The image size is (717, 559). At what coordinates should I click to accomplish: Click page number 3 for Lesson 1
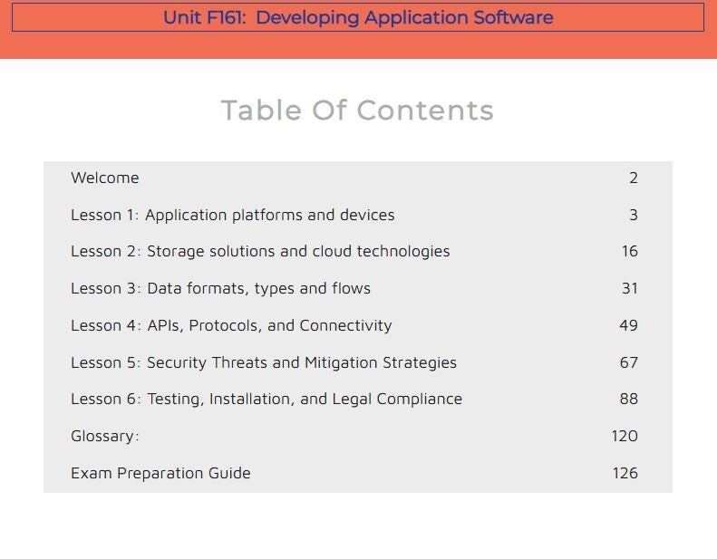point(634,215)
